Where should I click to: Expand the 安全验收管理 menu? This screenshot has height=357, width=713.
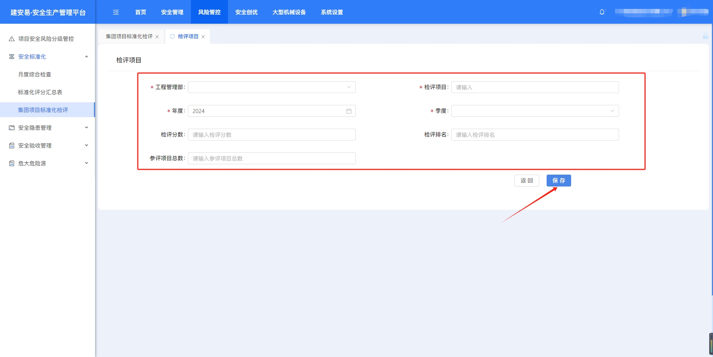pyautogui.click(x=48, y=146)
